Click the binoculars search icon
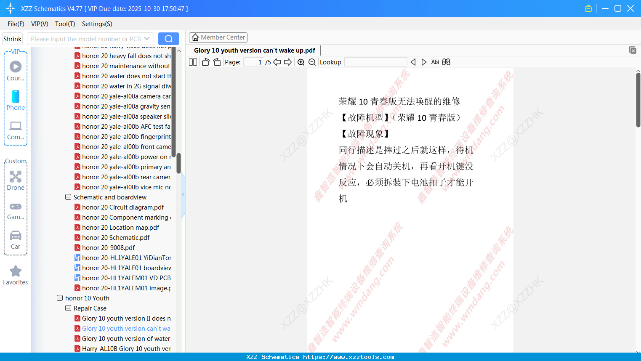 coord(446,62)
